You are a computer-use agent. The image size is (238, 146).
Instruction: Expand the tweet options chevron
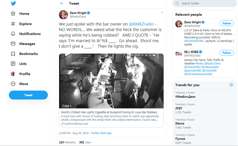(x=162, y=12)
